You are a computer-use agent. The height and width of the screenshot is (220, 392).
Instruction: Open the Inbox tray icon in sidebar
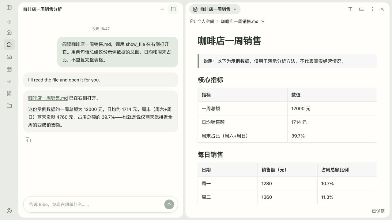[x=9, y=57]
